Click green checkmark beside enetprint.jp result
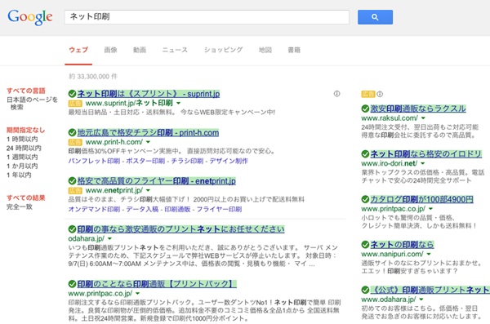The height and width of the screenshot is (324, 490). point(72,180)
